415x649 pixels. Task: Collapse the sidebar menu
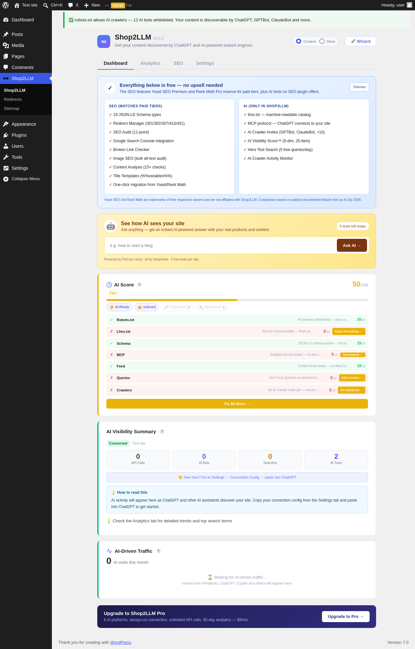coord(26,179)
